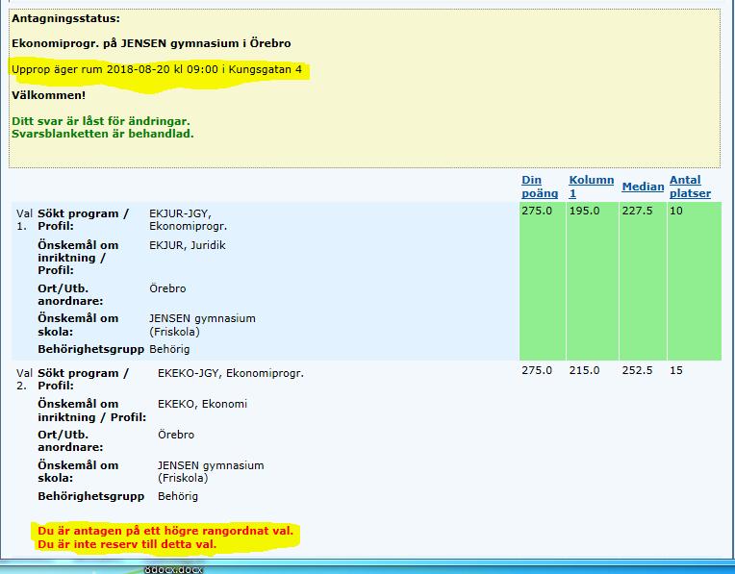Select 'JENSEN gymnasium (Friskola)' under Val 2
The height and width of the screenshot is (574, 735).
(211, 471)
